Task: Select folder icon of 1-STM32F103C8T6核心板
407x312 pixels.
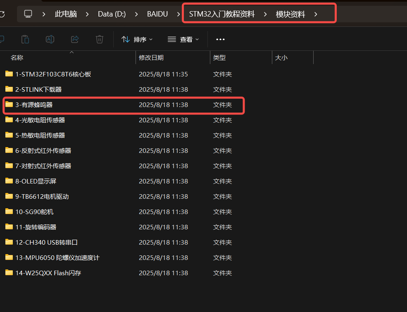Action: (9, 74)
